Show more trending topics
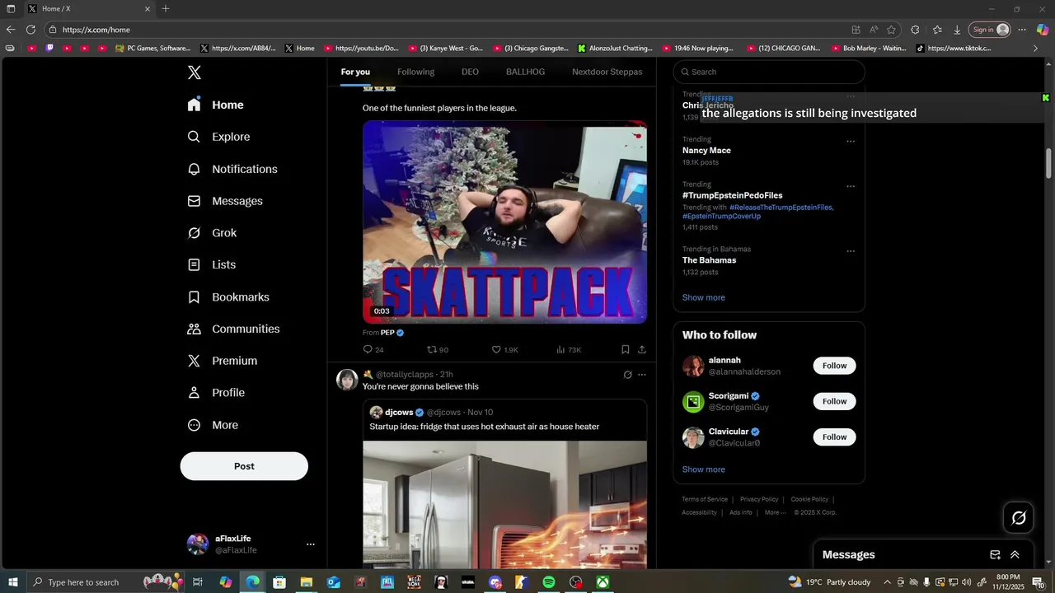 coord(704,297)
